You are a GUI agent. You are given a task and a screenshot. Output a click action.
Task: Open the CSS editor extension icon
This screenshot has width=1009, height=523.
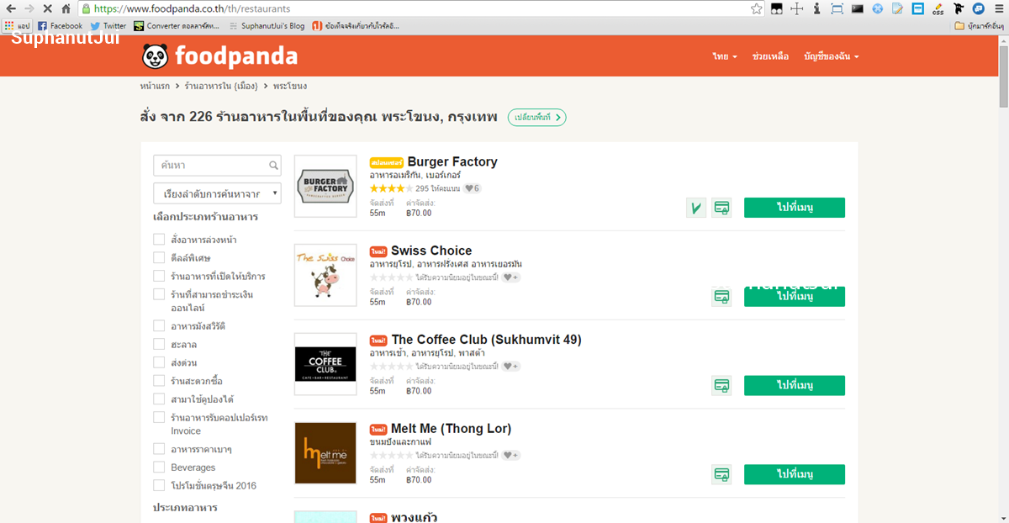[x=938, y=8]
